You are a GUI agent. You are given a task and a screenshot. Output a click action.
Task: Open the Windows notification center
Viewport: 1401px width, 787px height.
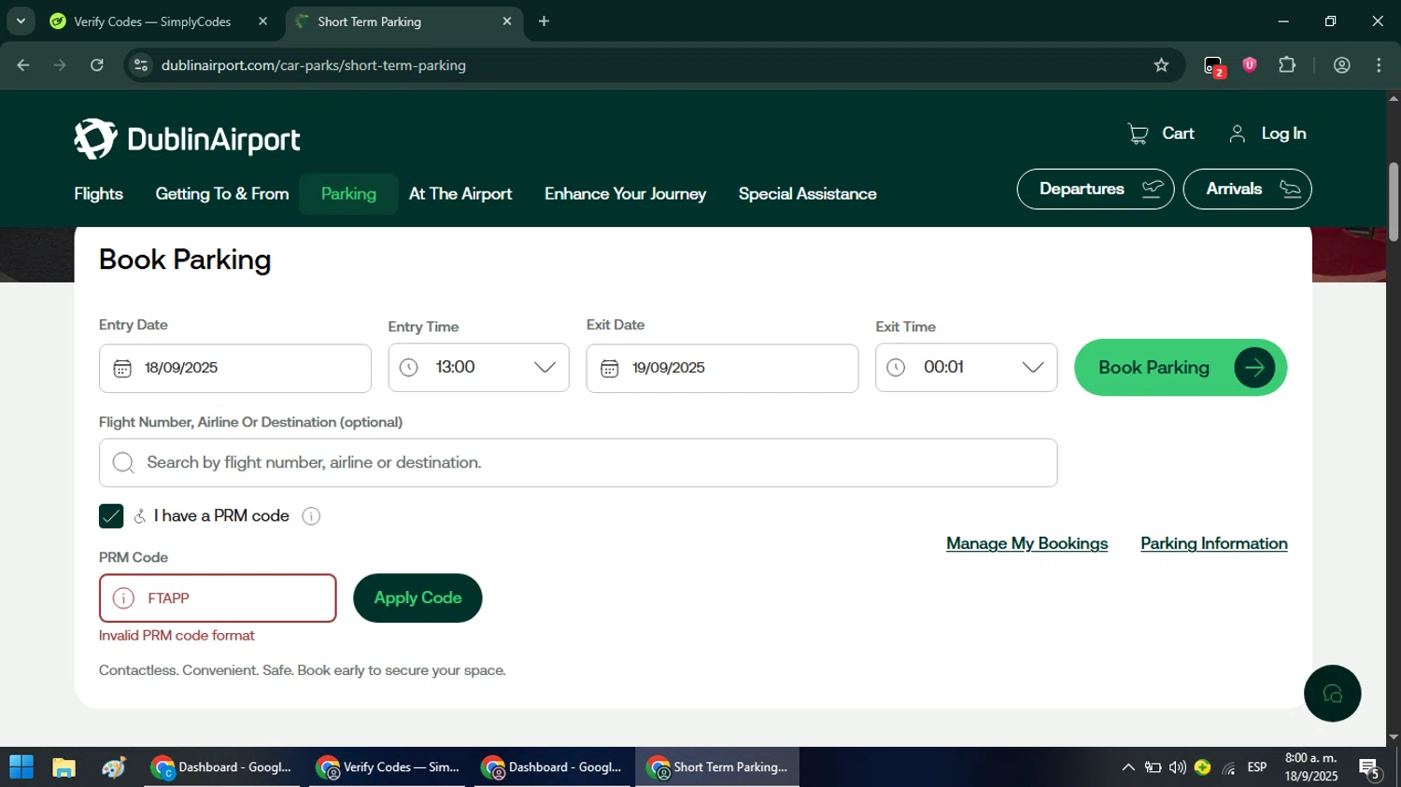tap(1370, 768)
